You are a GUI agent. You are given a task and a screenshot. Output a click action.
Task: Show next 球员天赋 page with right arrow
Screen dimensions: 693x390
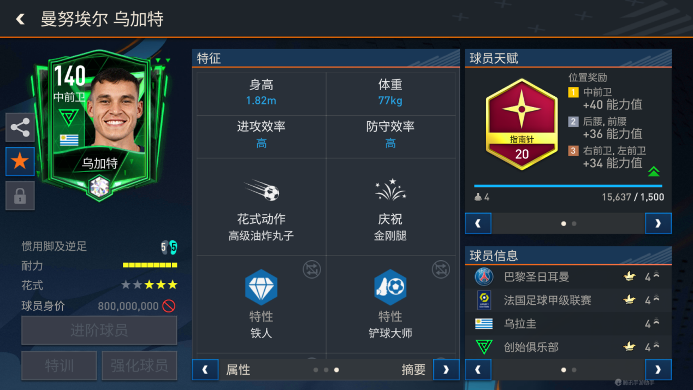coord(658,223)
